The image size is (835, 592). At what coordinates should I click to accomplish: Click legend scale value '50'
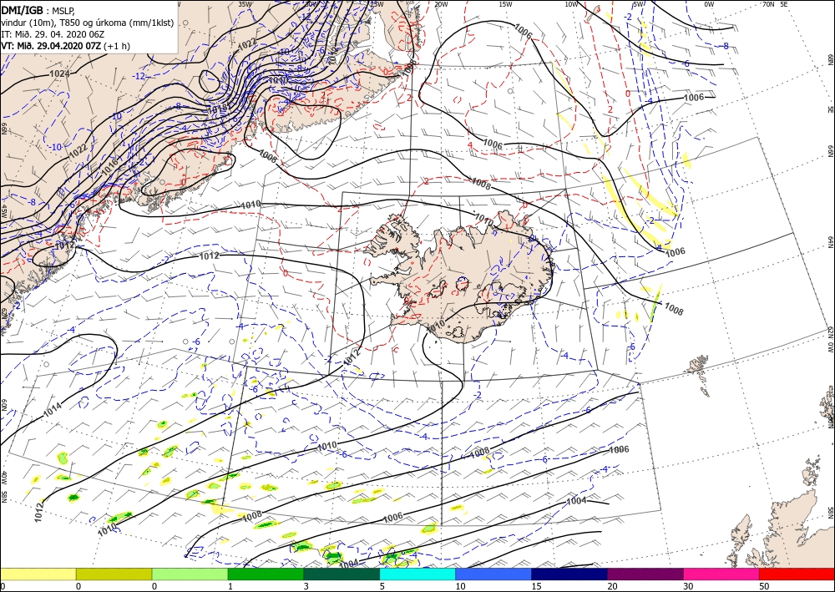[x=764, y=586]
